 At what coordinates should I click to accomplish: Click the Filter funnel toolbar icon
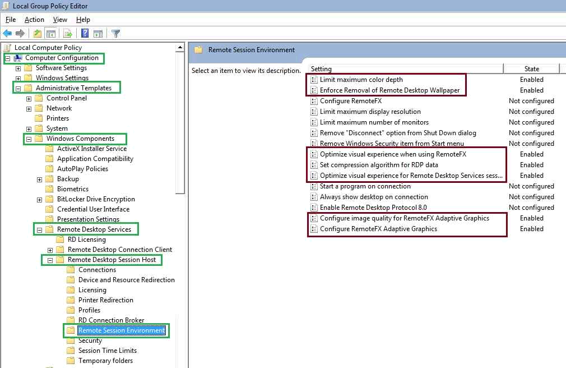click(115, 34)
